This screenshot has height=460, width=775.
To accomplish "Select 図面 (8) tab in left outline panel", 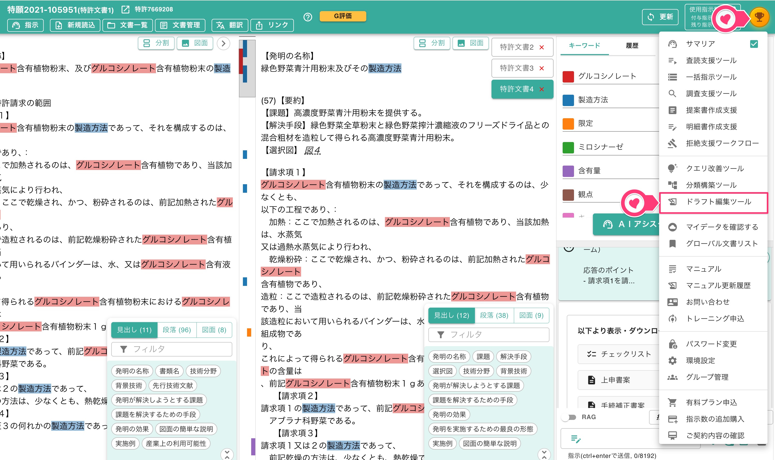I will click(214, 330).
